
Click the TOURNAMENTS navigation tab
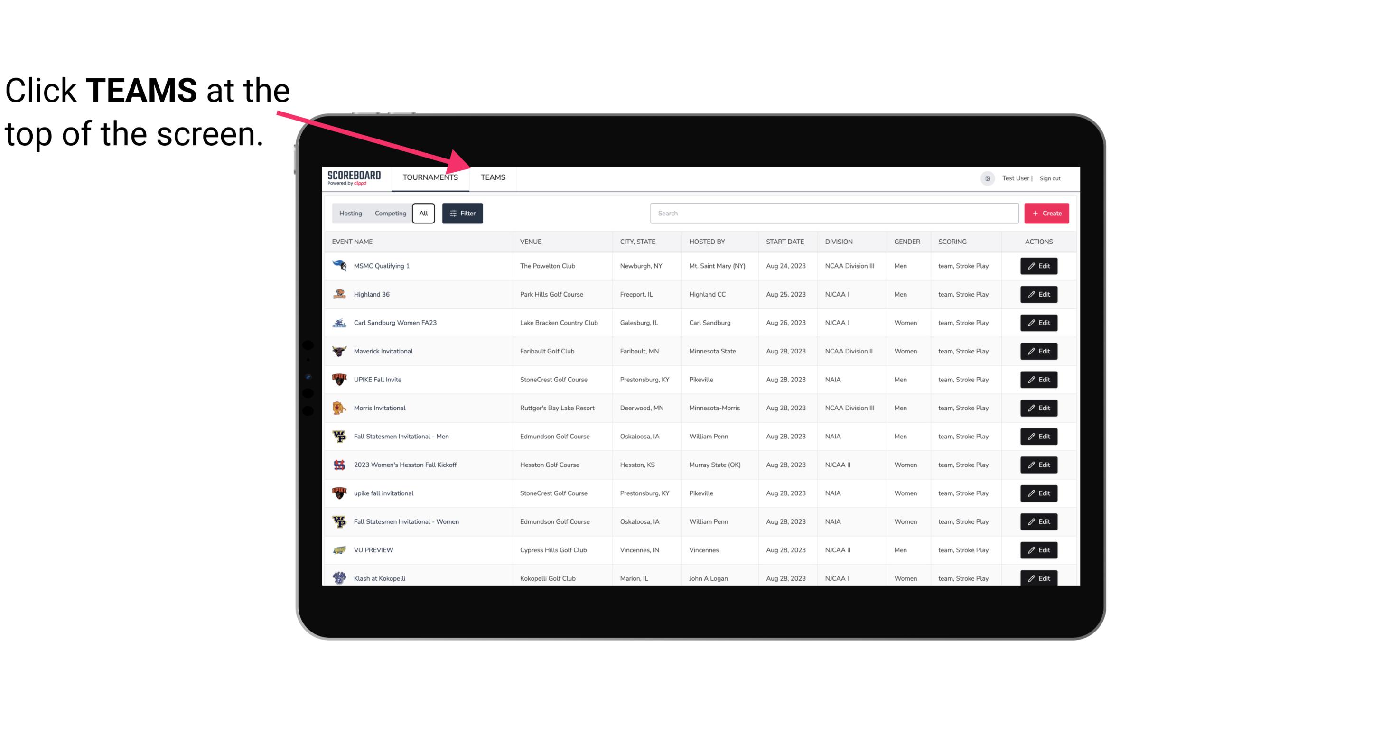pos(430,177)
